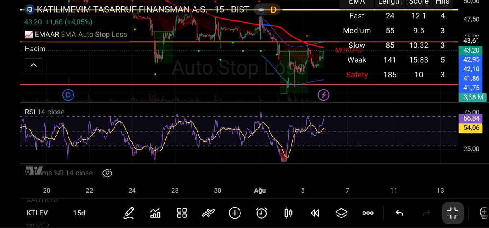Screen dimensions: 489x228
Task: Click the 28 date label on time axis
Action: pyautogui.click(x=175, y=191)
